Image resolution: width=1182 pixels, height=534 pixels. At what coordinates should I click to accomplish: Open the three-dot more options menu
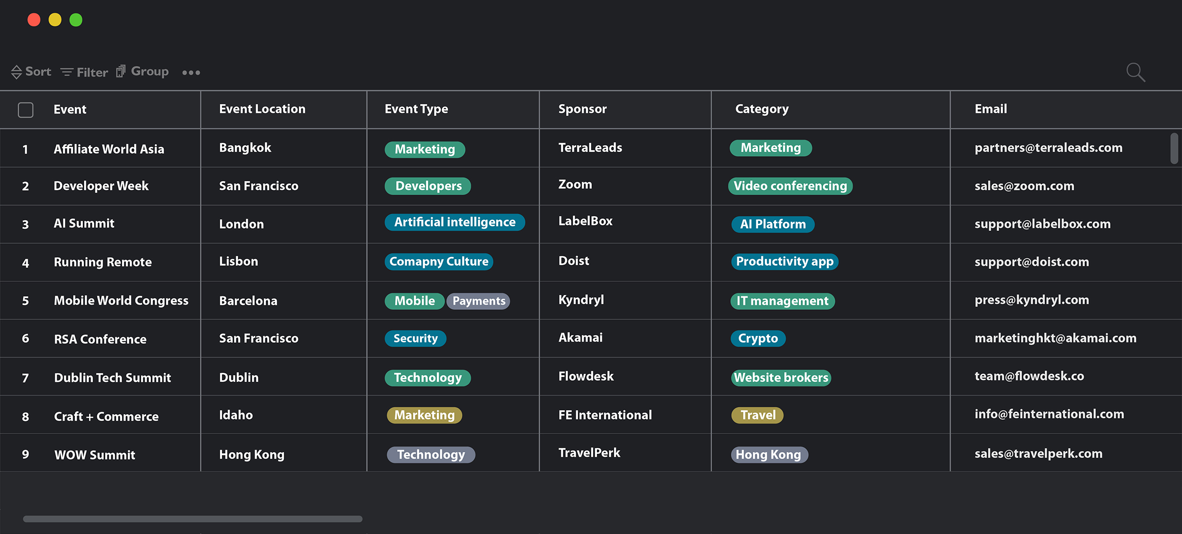point(191,72)
